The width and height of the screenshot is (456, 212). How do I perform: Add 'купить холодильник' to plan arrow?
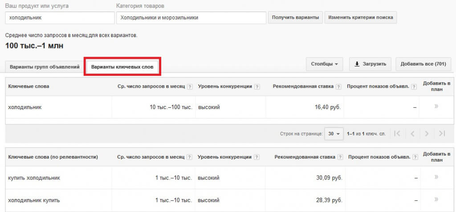[x=436, y=177]
